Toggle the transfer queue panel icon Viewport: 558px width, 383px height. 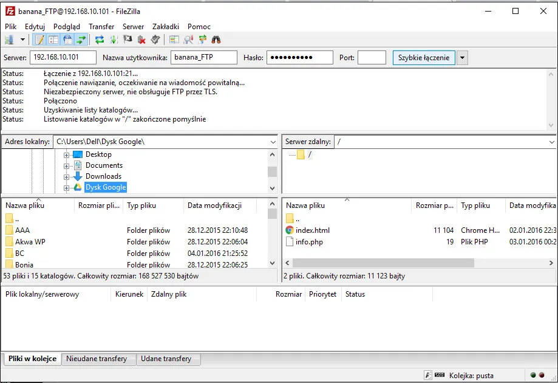[x=81, y=40]
